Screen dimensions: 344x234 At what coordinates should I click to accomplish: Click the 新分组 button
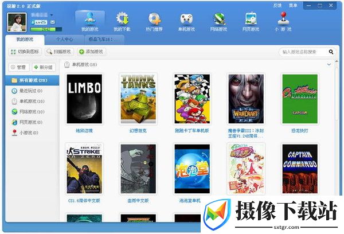44,68
